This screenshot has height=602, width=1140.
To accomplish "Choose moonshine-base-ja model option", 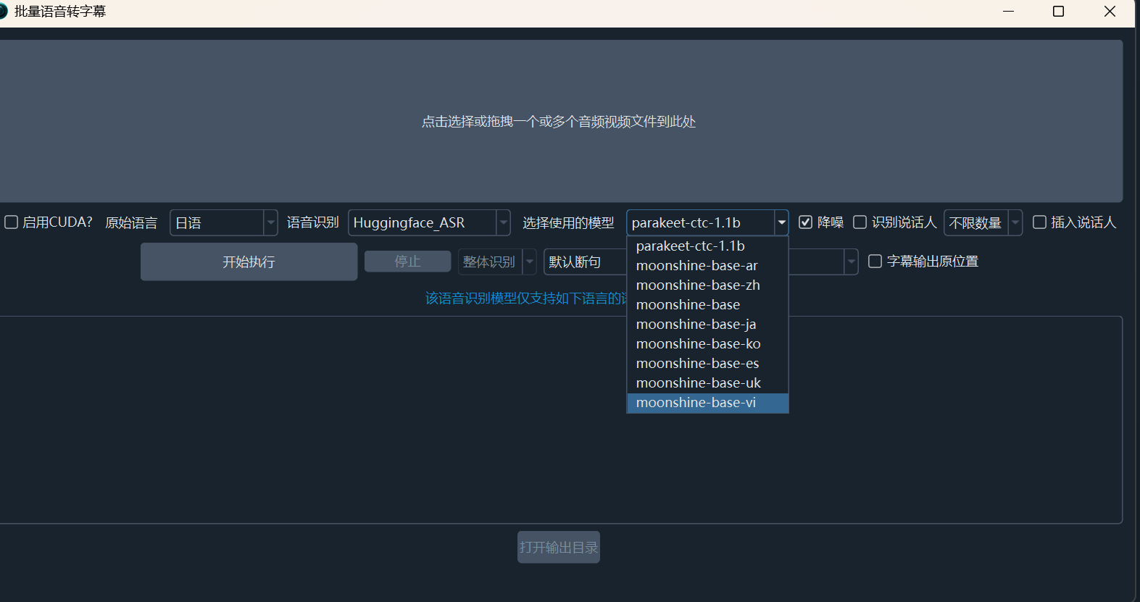I will (696, 325).
